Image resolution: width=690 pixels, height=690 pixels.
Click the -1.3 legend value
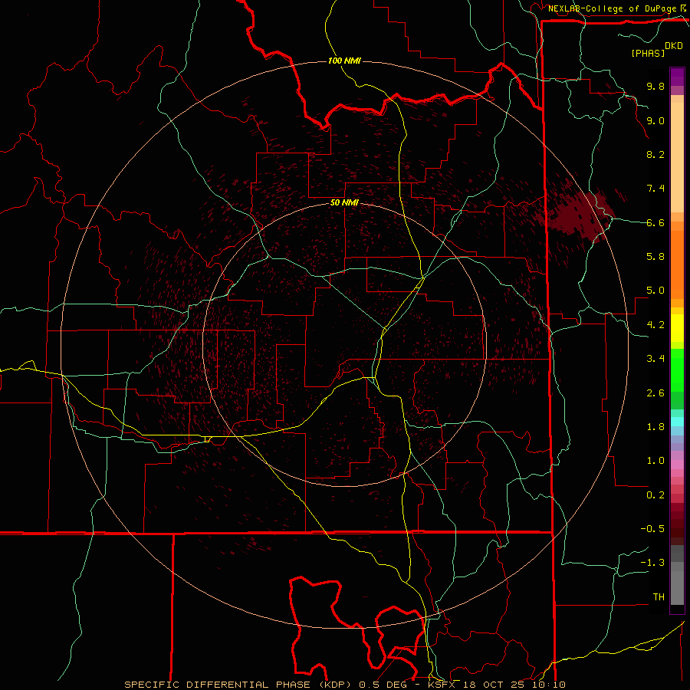[652, 563]
